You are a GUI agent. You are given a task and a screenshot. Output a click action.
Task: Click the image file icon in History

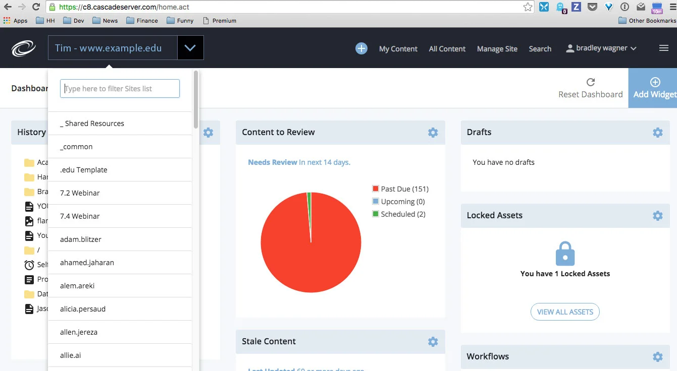tap(29, 221)
